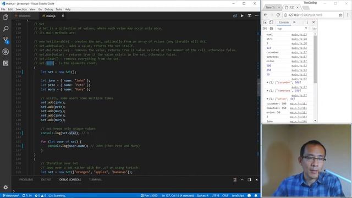Show the DevTools console sidebar
Viewport: 352px width, 198px height.
point(265,29)
